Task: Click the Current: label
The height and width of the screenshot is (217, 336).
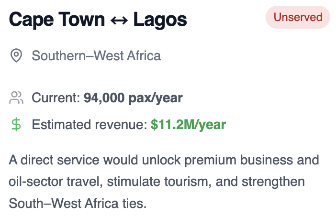Action: click(56, 98)
